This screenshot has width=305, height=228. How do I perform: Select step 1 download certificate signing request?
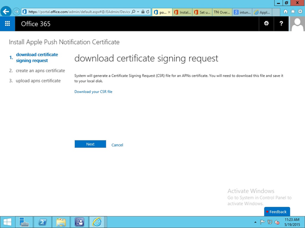coord(37,58)
